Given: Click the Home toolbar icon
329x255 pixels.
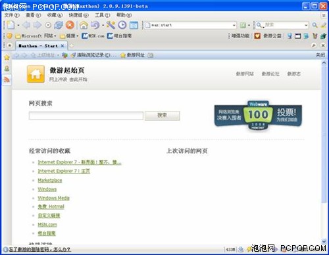Looking at the screenshot, I should pos(84,25).
